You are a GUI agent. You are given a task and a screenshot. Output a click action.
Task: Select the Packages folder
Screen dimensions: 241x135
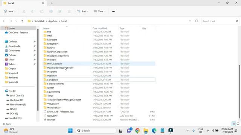(99, 60)
